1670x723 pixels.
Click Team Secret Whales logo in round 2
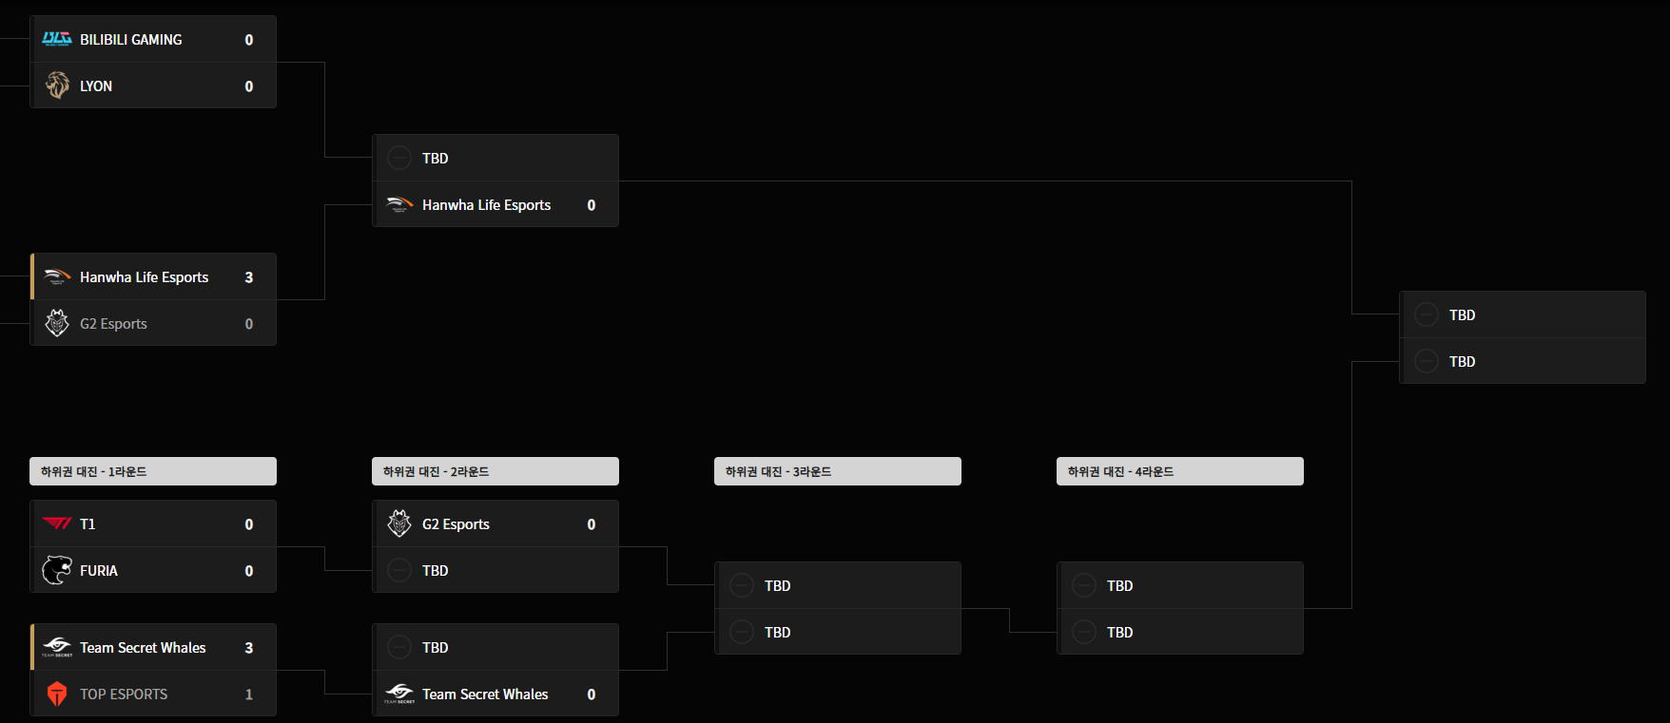[x=399, y=694]
